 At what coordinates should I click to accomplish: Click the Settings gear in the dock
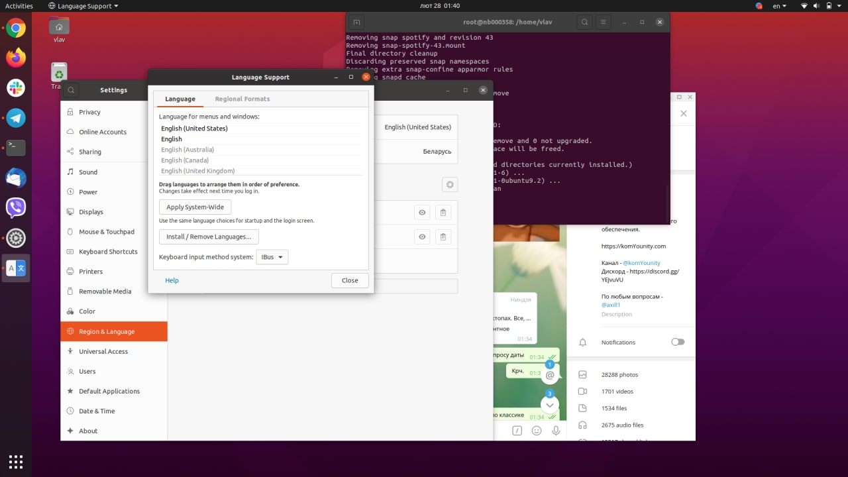click(16, 238)
